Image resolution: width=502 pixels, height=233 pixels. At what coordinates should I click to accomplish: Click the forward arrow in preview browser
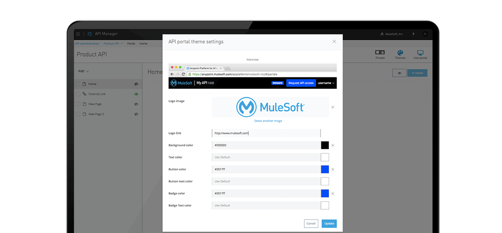177,74
